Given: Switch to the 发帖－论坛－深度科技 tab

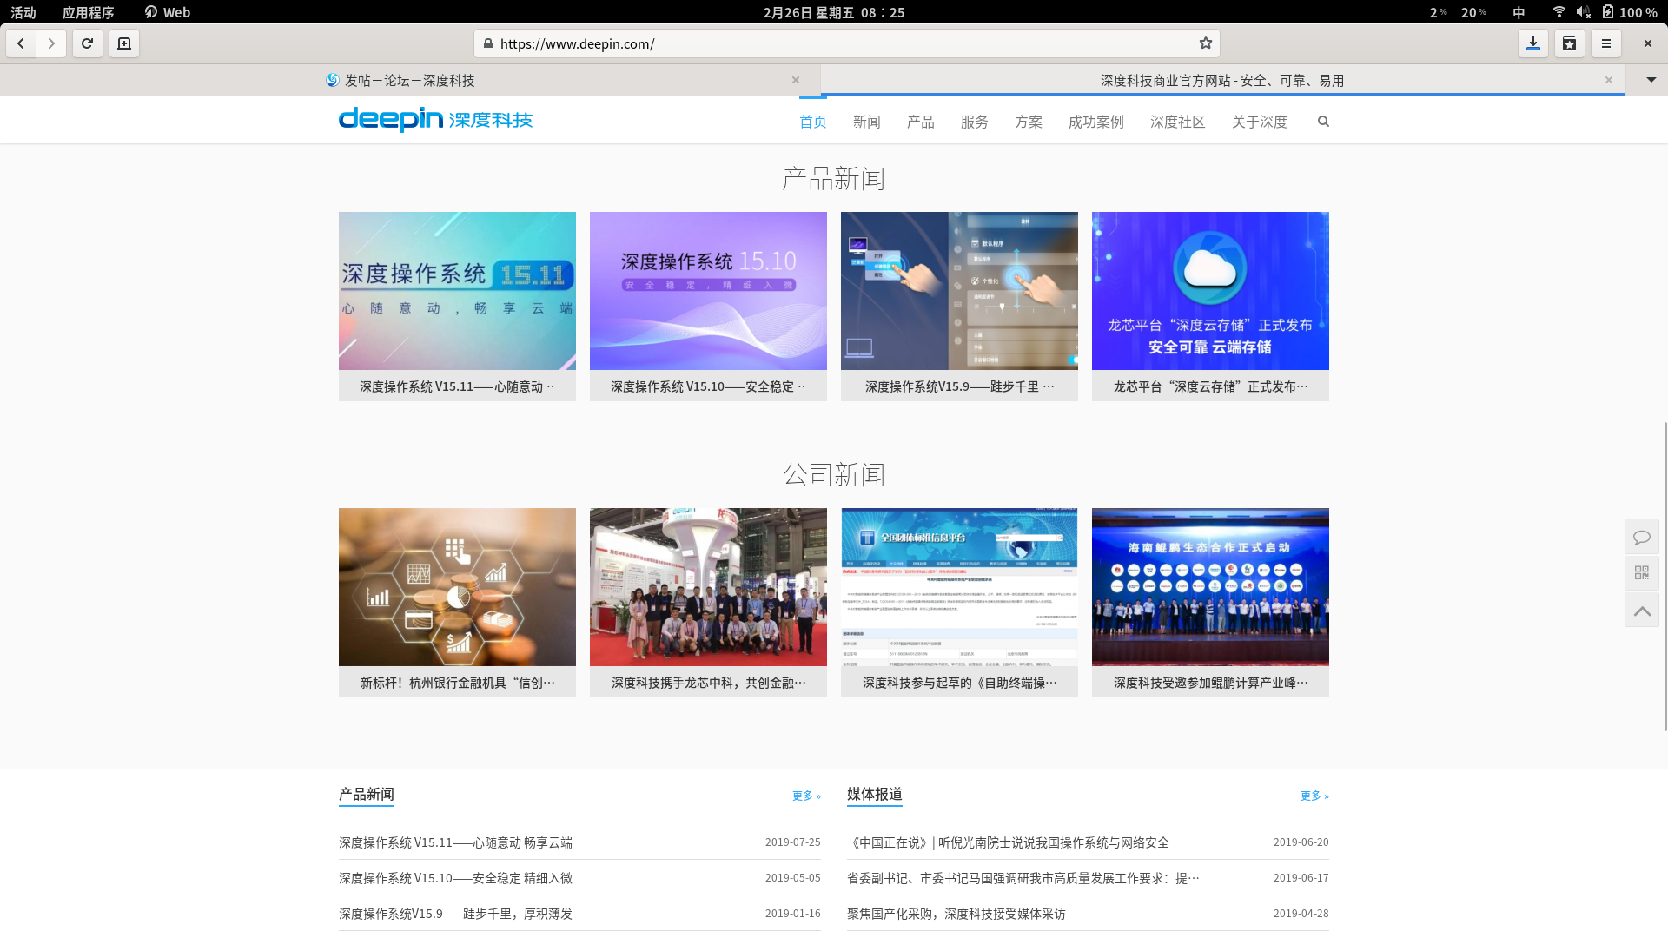Looking at the screenshot, I should 409,80.
